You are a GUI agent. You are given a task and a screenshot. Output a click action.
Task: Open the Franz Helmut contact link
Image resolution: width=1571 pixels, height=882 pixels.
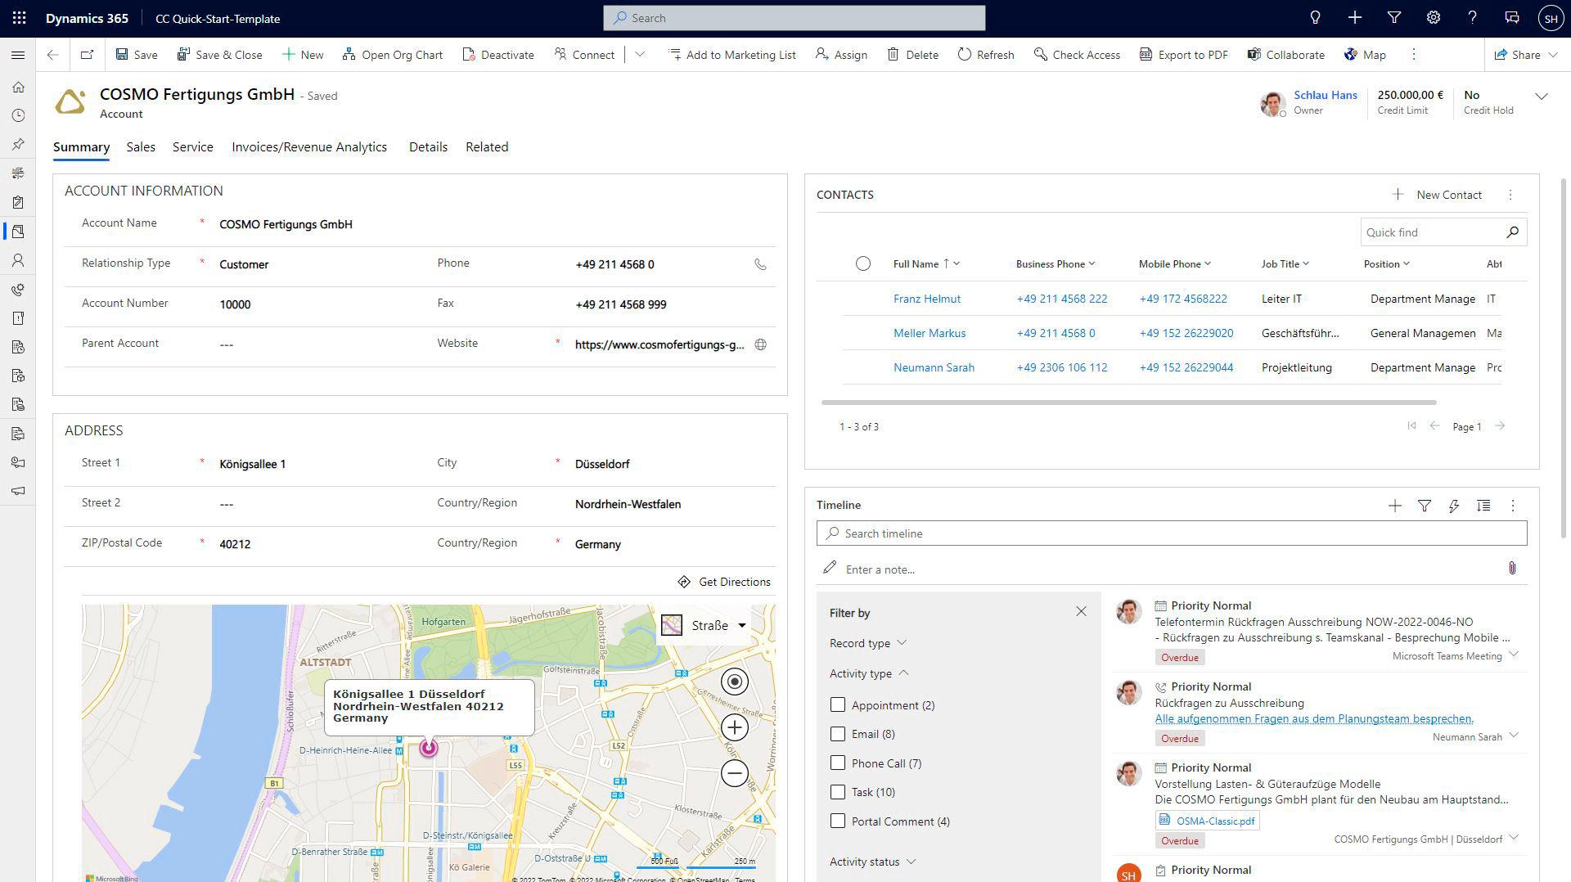[x=927, y=299]
